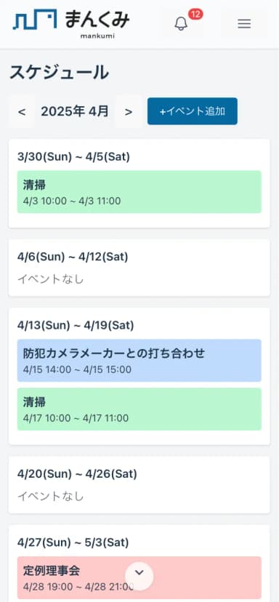Select the 4/6(Sun) ~ 4/12(Sat) week card
Viewport: 279px width, 602px height.
(x=139, y=268)
